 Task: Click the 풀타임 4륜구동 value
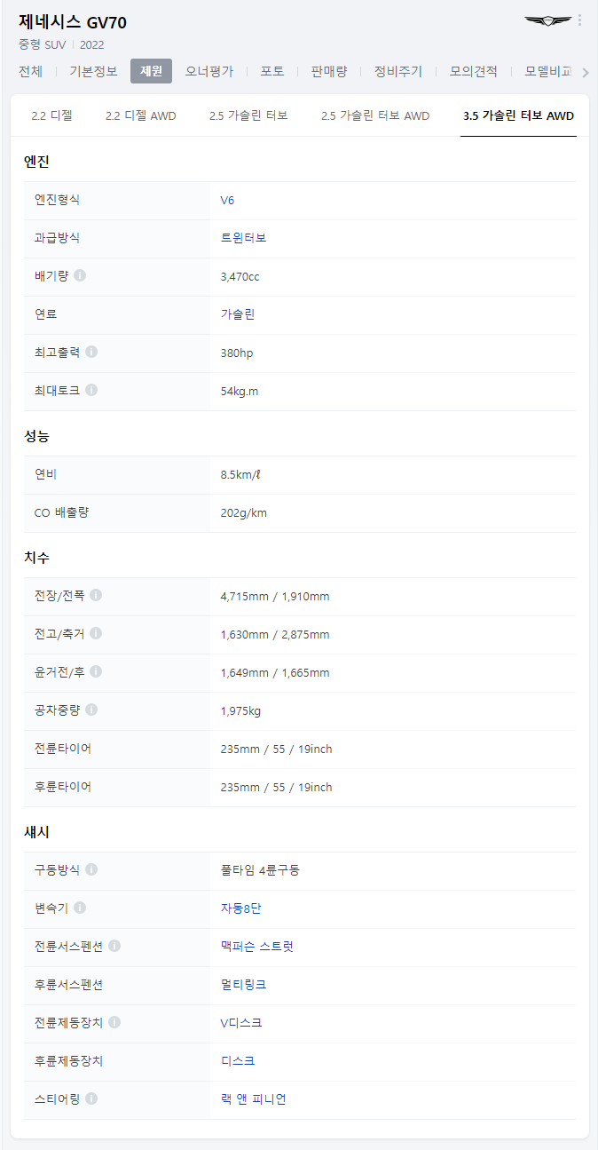260,869
